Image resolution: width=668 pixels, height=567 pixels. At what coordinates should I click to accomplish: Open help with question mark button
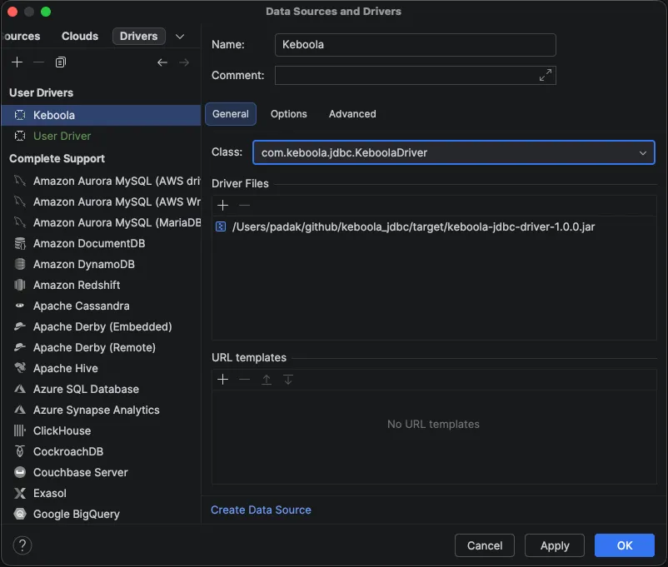point(22,545)
